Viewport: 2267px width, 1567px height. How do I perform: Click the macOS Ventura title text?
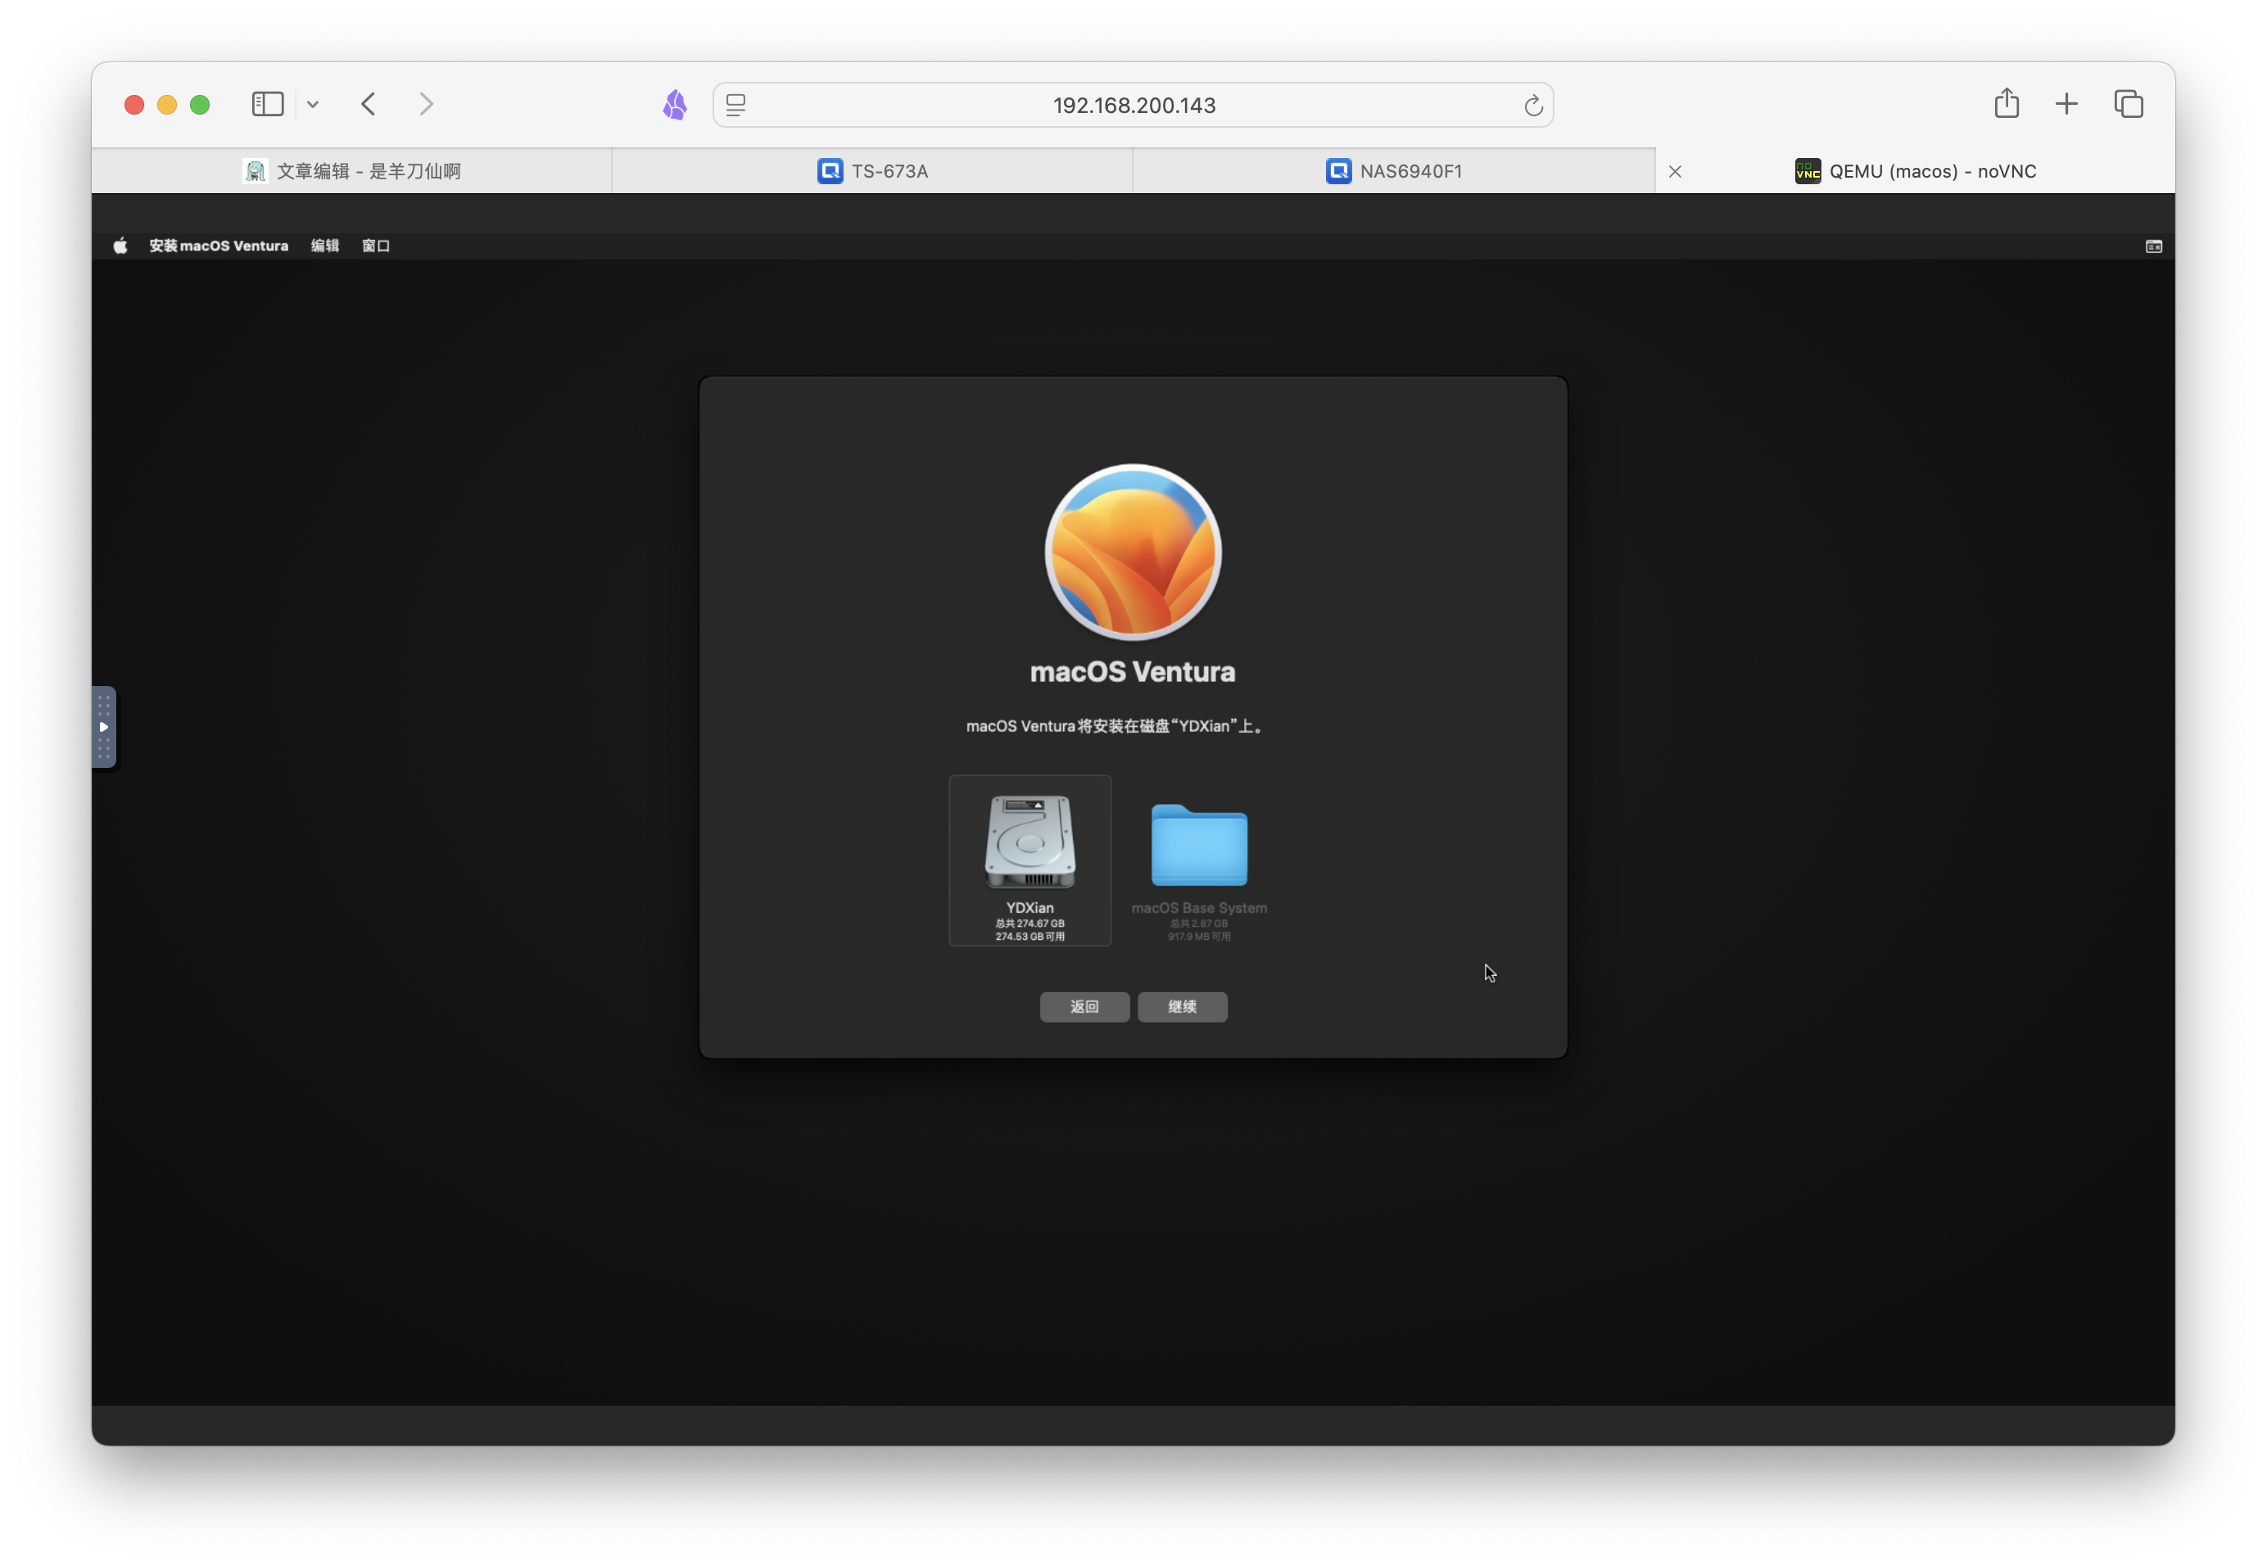[x=1133, y=671]
